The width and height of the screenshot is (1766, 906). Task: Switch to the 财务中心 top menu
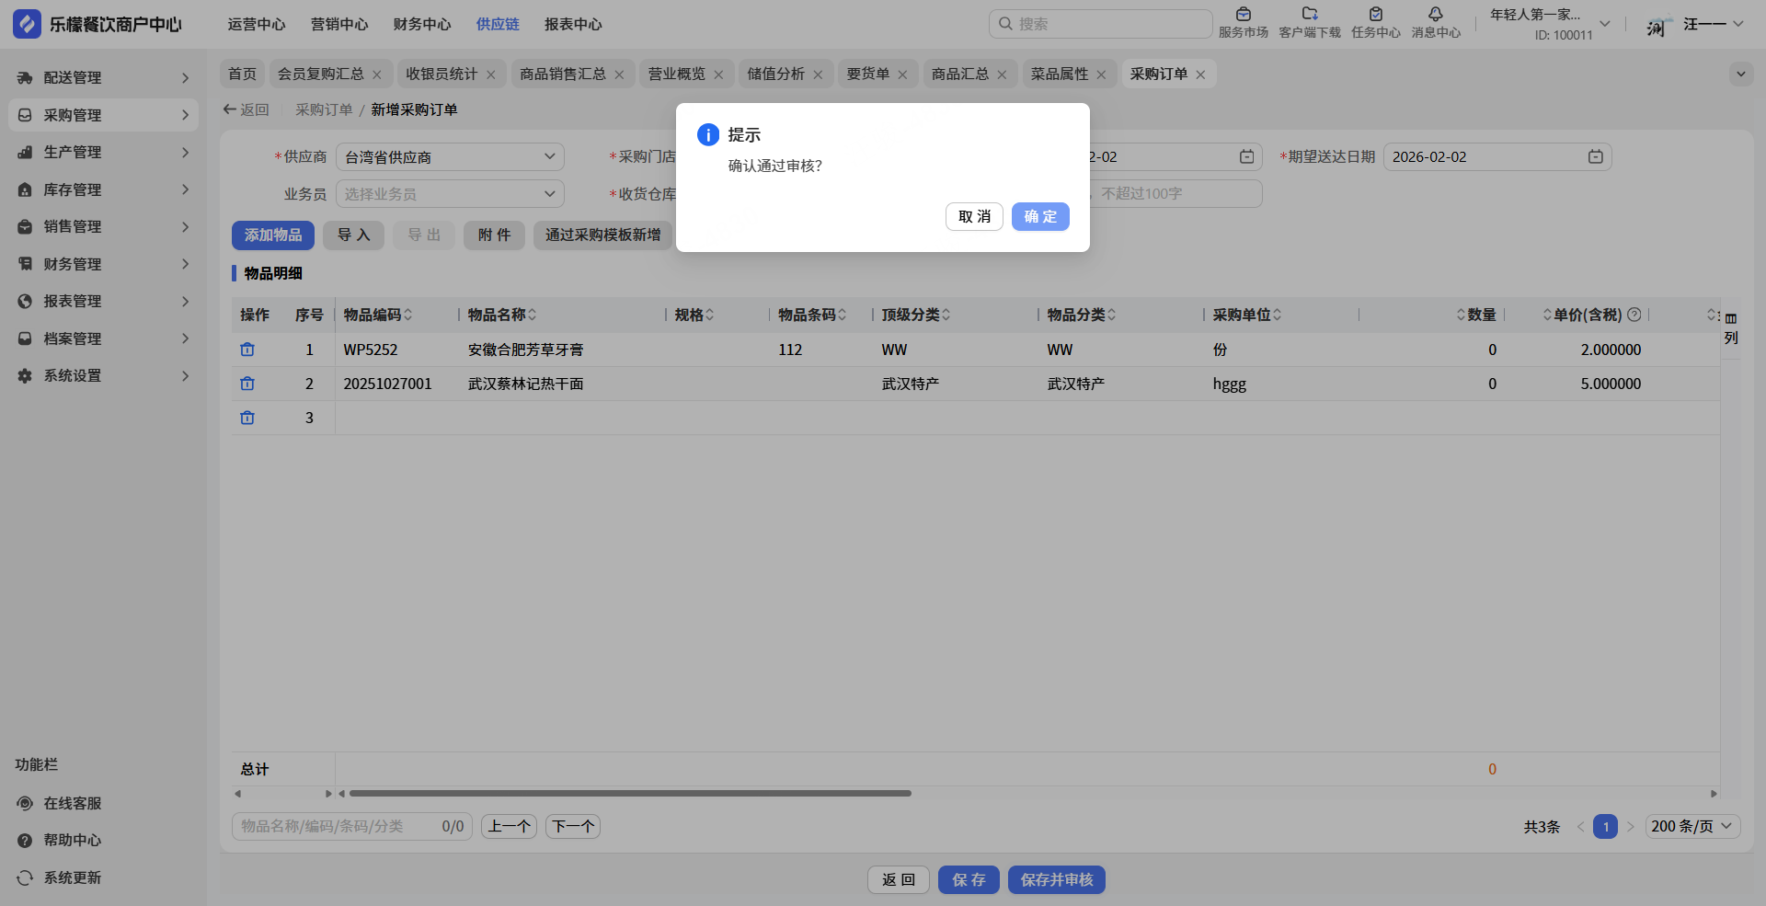click(x=421, y=25)
